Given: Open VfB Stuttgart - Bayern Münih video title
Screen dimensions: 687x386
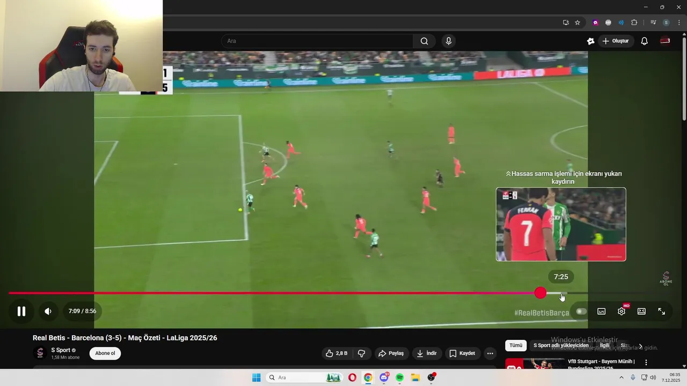Looking at the screenshot, I should click(x=601, y=364).
